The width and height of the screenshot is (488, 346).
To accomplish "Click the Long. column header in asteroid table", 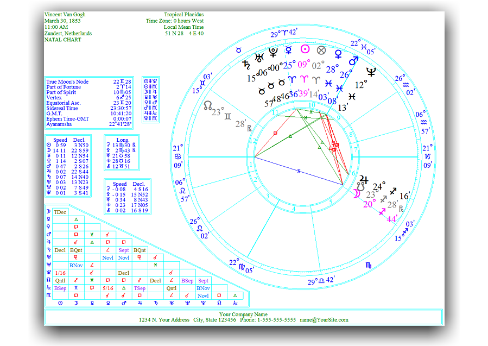I will (123, 140).
